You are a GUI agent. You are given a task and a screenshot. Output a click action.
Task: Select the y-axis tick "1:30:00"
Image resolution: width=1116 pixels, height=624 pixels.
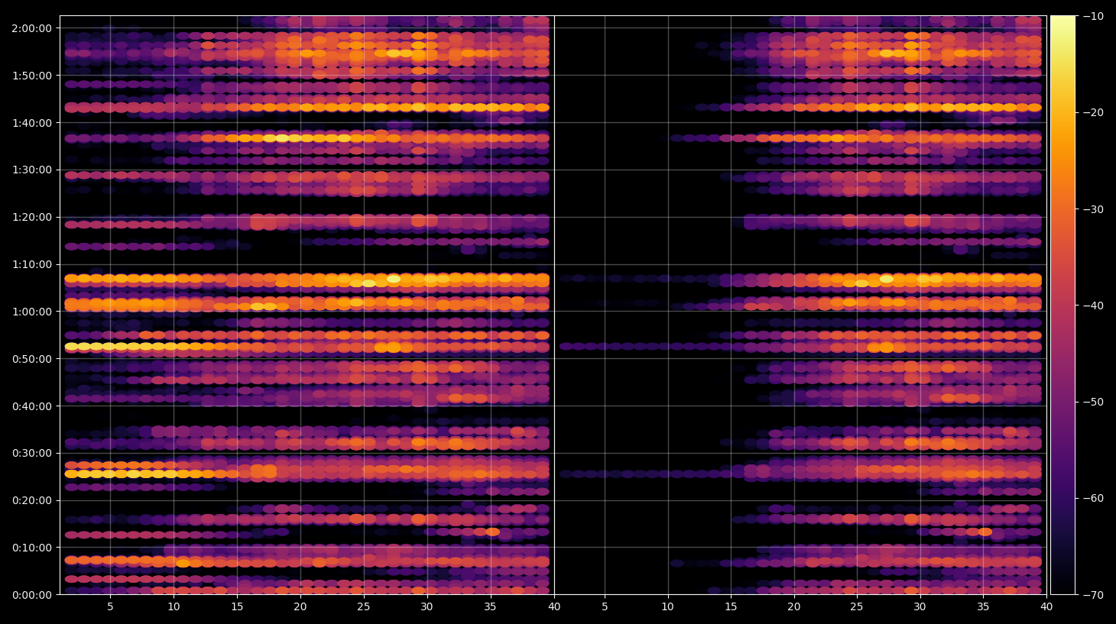[x=32, y=170]
